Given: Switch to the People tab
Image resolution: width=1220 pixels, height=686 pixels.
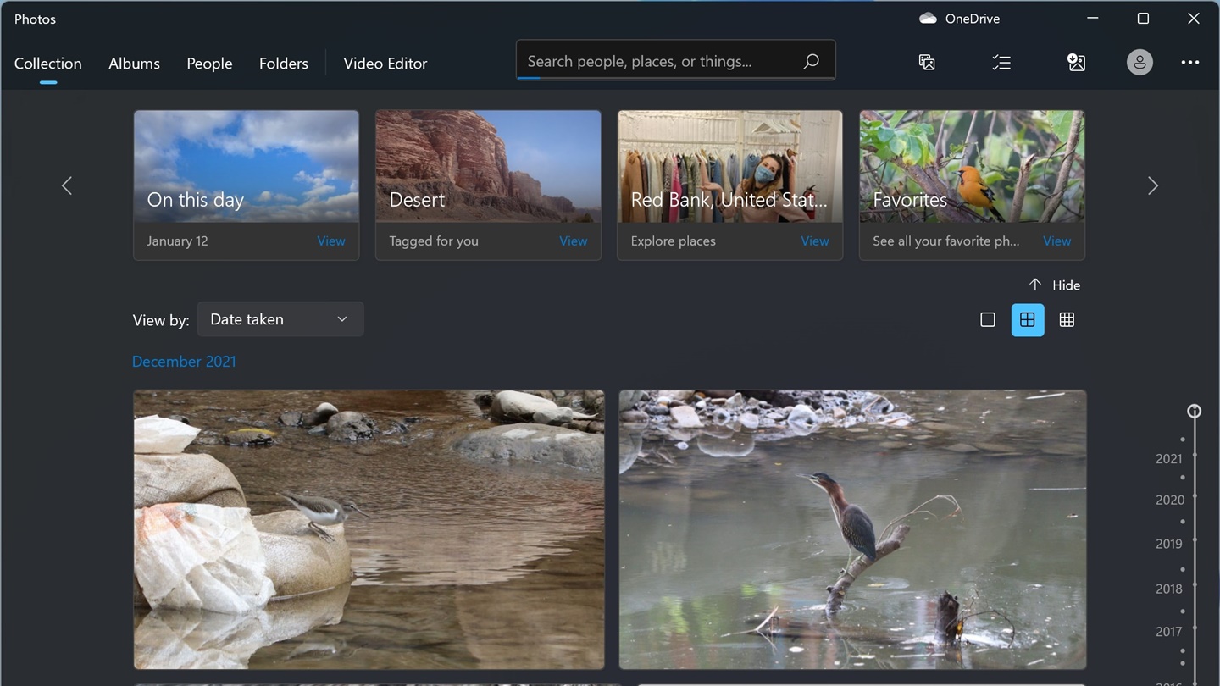Looking at the screenshot, I should [x=209, y=64].
